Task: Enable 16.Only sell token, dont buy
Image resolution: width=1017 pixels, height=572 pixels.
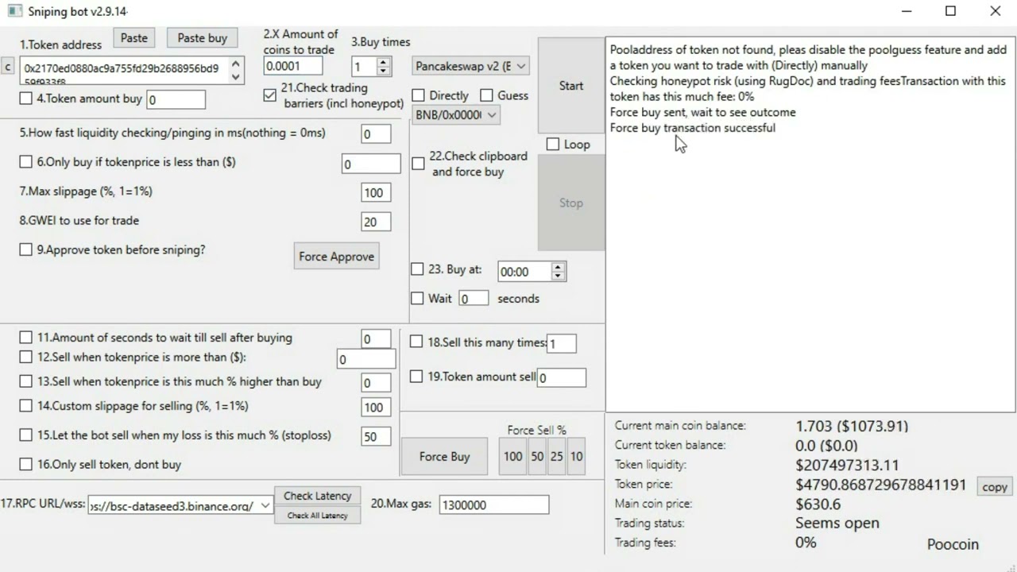Action: point(26,464)
